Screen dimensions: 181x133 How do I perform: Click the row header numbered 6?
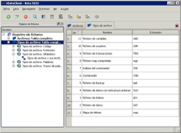click(69, 76)
